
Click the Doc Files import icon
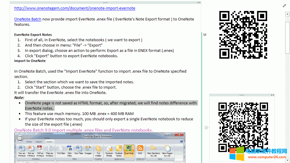click(79, 150)
